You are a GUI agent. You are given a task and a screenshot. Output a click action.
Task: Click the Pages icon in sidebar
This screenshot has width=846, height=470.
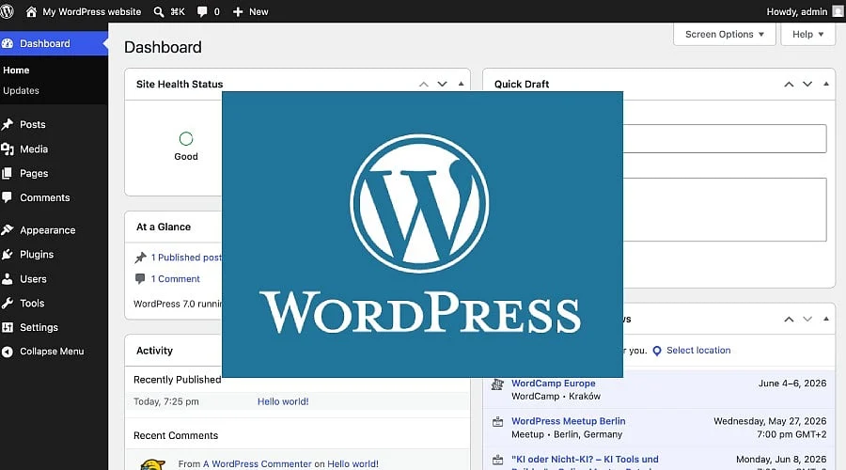tap(8, 173)
